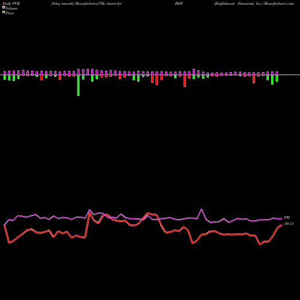Click the highest peak of the magenta volume line
The width and height of the screenshot is (300, 300).
point(202,209)
